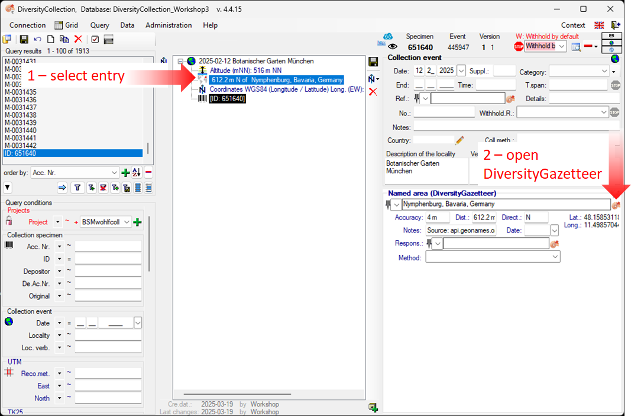Screen dimensions: 631x416
Task: Open the 'order by' Acc. Nr. dropdown
Action: click(114, 173)
